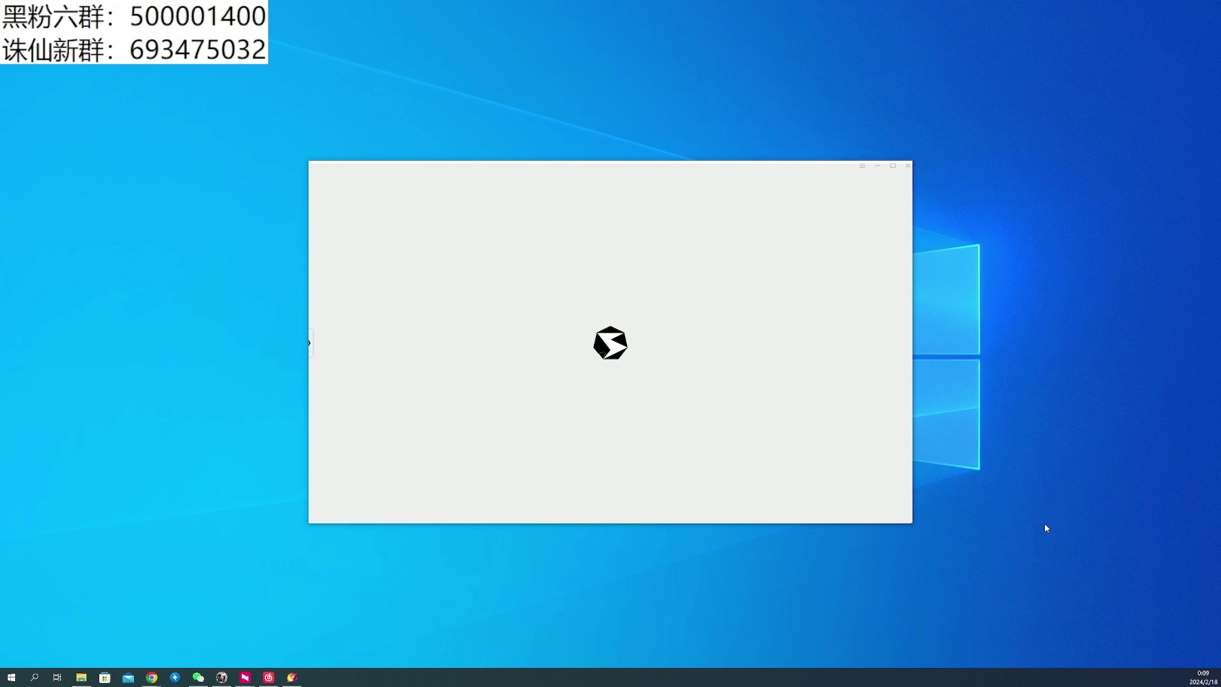Viewport: 1221px width, 687px height.
Task: Open taskbar search magnifier
Action: point(34,677)
